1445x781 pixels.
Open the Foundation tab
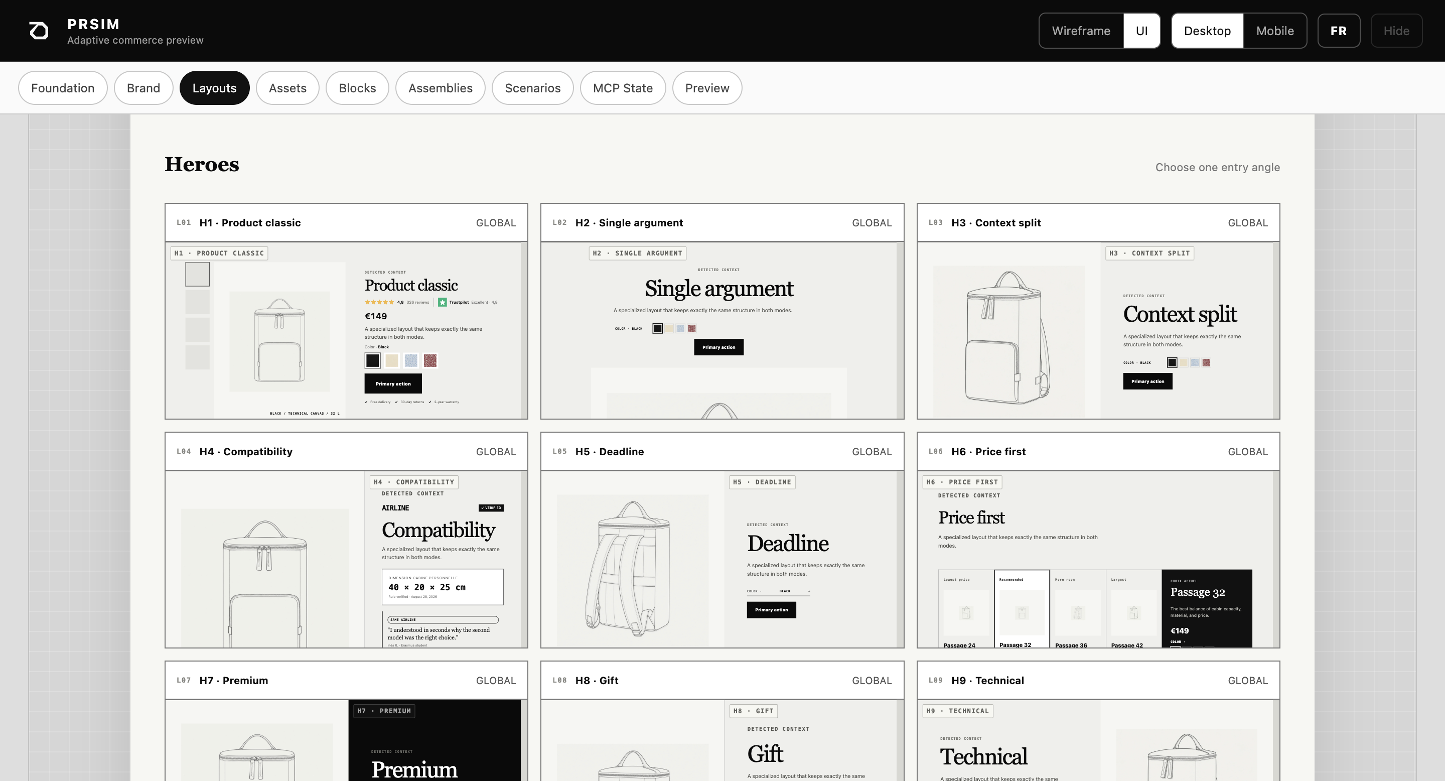click(63, 88)
